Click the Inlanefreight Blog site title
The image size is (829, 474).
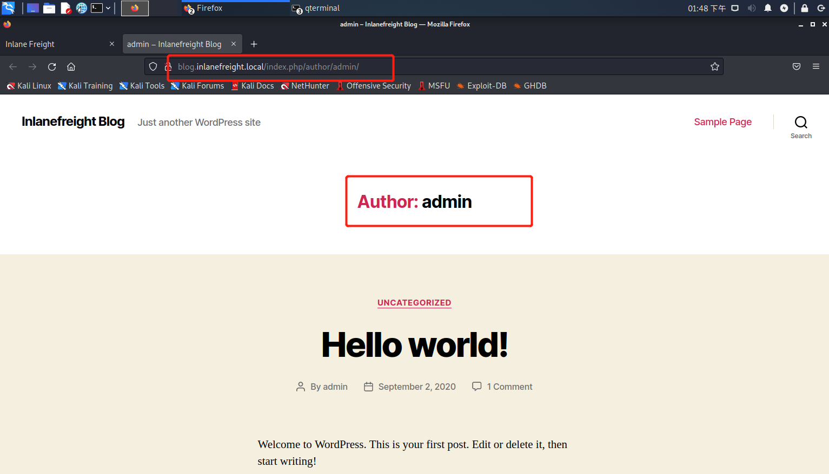pos(73,121)
